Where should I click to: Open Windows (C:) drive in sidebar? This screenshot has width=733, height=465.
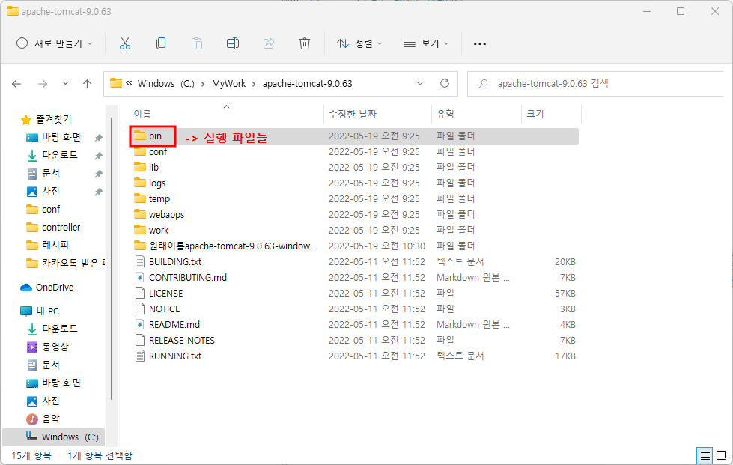point(53,437)
